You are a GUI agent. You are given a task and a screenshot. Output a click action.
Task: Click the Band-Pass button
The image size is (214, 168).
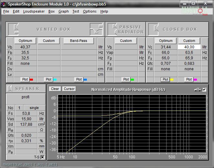78,41
